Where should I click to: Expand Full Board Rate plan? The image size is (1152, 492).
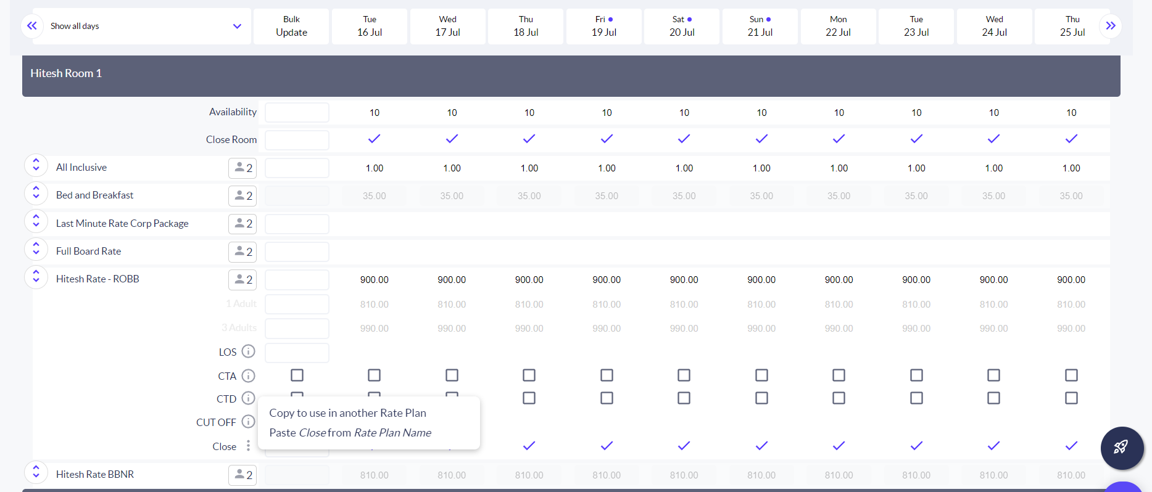(36, 248)
